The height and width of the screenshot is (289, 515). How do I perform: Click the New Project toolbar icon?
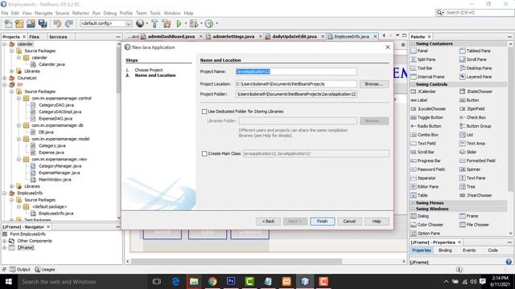pyautogui.click(x=19, y=23)
